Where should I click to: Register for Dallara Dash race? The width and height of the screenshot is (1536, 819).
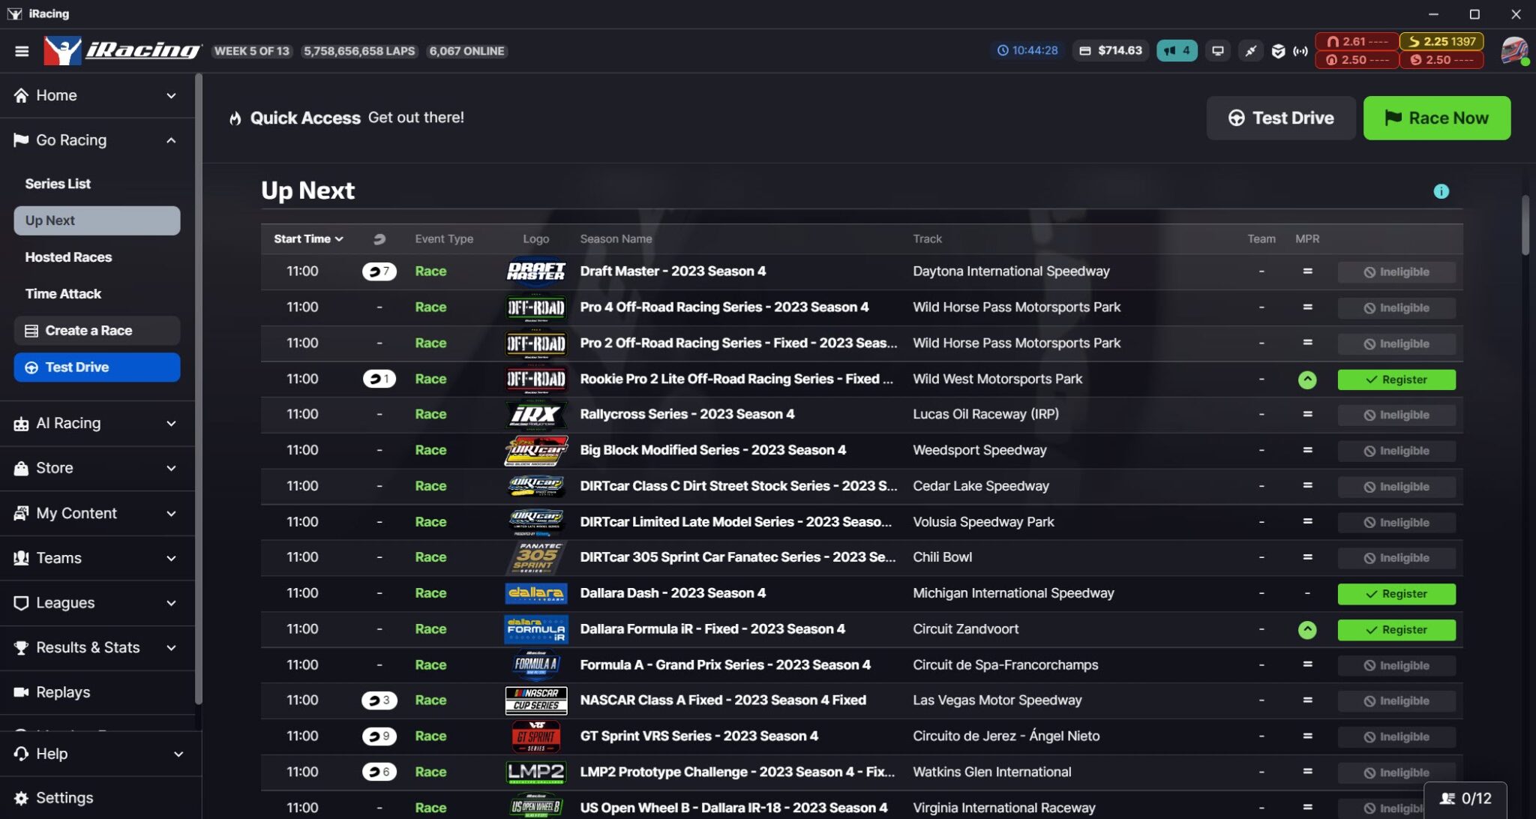click(x=1396, y=594)
